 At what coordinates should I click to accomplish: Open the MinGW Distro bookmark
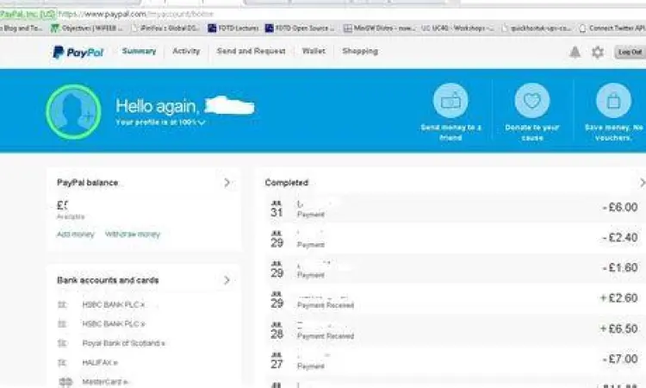380,28
